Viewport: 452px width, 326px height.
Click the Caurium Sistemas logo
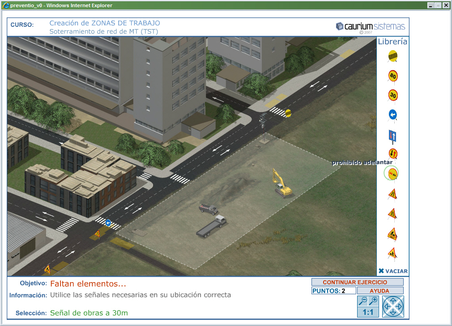tap(370, 26)
